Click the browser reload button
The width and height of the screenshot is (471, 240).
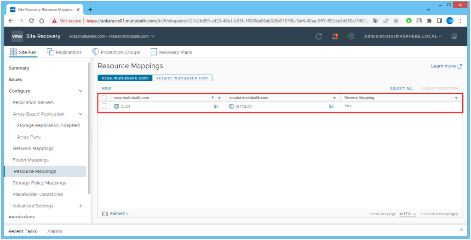click(x=31, y=21)
